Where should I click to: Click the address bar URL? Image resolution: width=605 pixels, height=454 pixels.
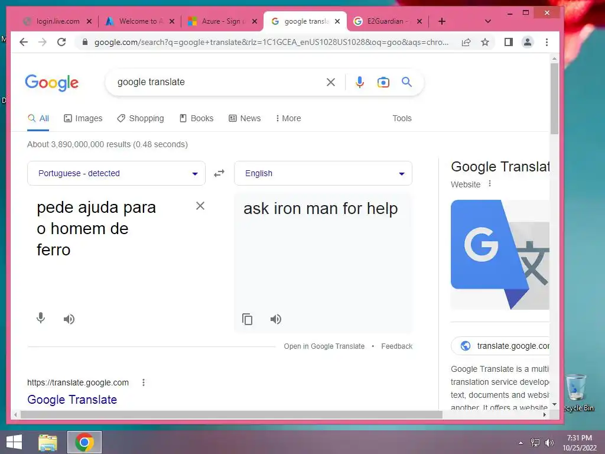click(x=271, y=42)
